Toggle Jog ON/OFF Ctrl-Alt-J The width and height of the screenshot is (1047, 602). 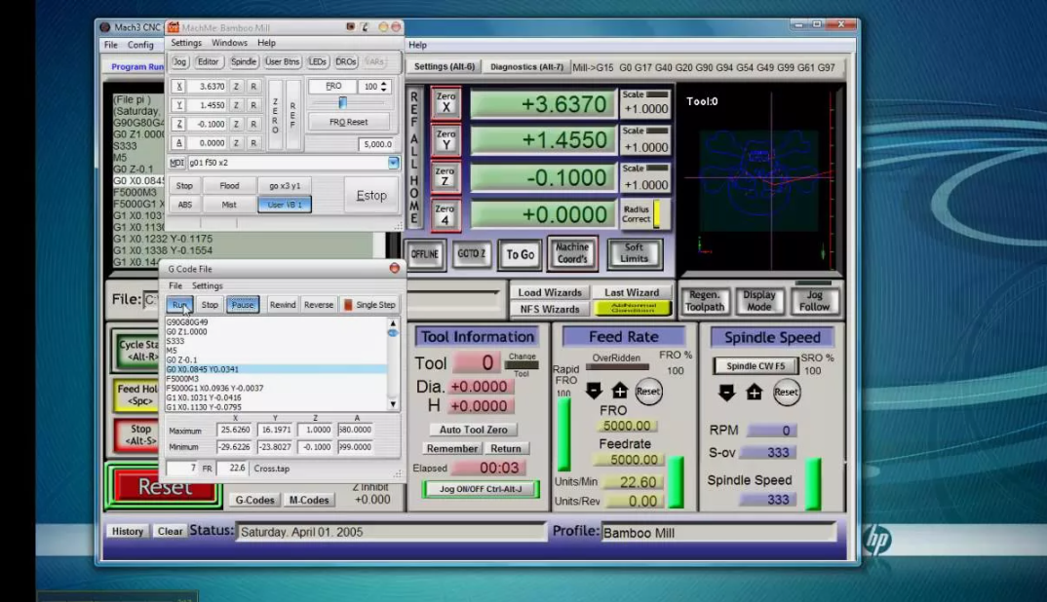pos(480,489)
